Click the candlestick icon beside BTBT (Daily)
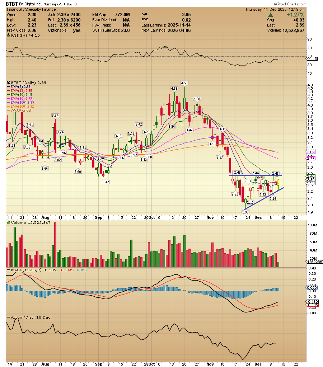Image resolution: width=323 pixels, height=367 pixels. point(8,83)
